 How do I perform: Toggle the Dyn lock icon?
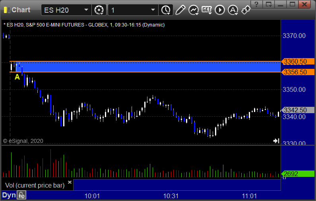tap(21, 195)
